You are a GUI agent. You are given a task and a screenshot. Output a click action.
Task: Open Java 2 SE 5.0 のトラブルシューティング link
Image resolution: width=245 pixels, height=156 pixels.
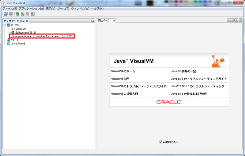click(198, 86)
